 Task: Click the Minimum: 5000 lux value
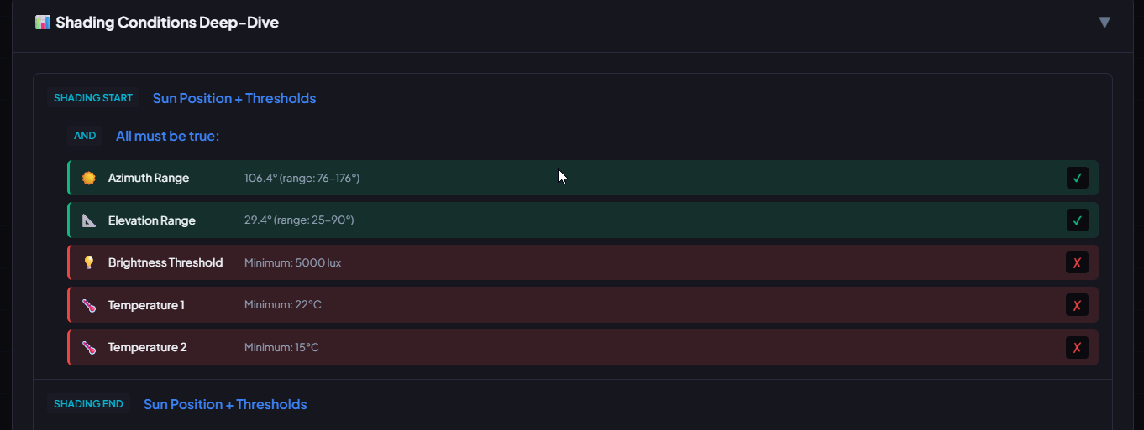pos(292,262)
